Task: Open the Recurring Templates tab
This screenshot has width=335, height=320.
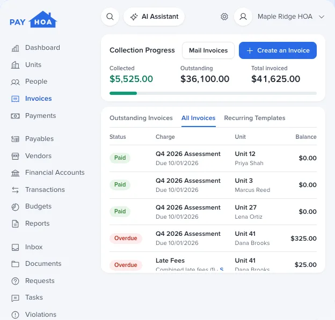Action: click(254, 118)
